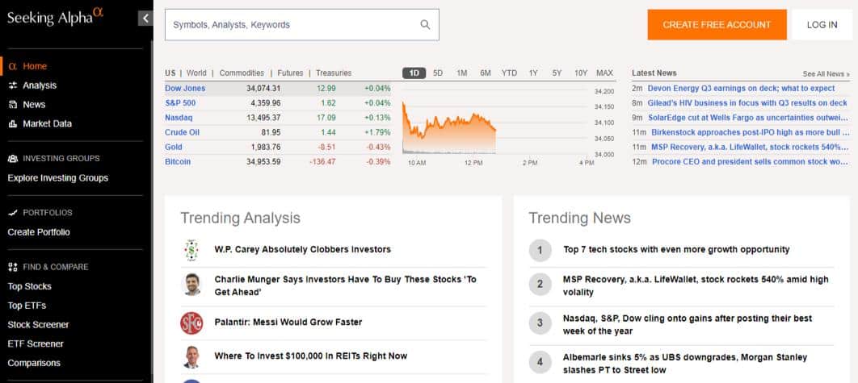Click the Find & Compare grid icon
858x383 pixels.
pos(13,267)
